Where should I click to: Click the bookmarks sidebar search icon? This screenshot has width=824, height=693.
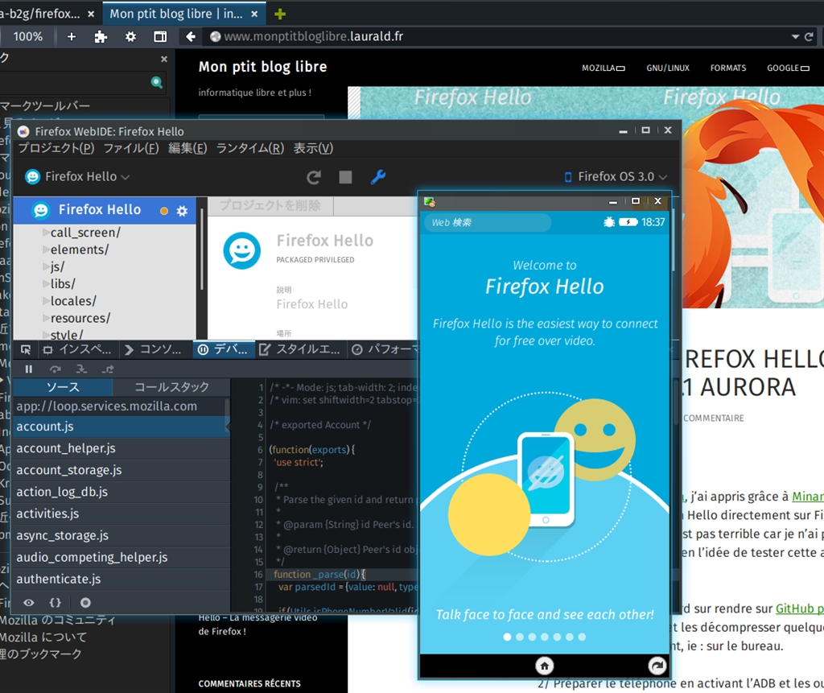click(157, 82)
